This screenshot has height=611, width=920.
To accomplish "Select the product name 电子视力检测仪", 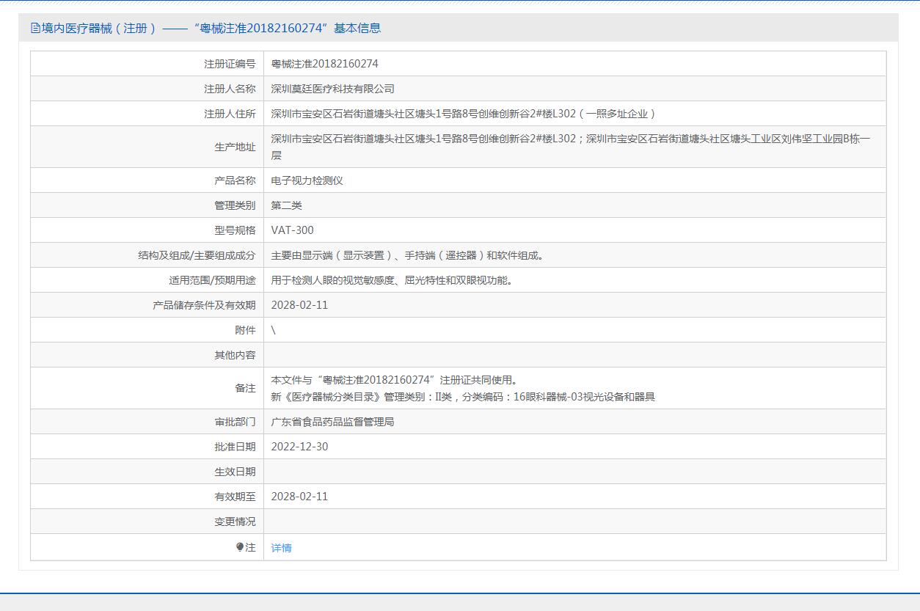I will pos(307,180).
